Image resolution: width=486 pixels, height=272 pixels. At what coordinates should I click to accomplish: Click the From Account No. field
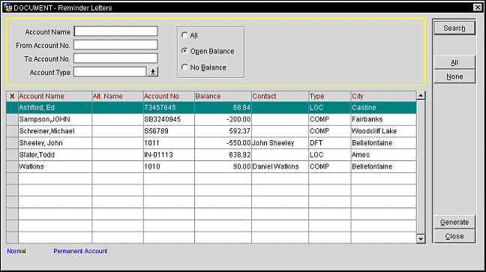tap(115, 45)
